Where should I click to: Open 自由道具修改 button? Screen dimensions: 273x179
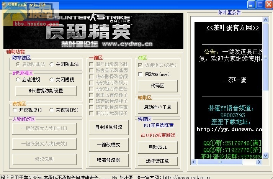click(x=109, y=127)
